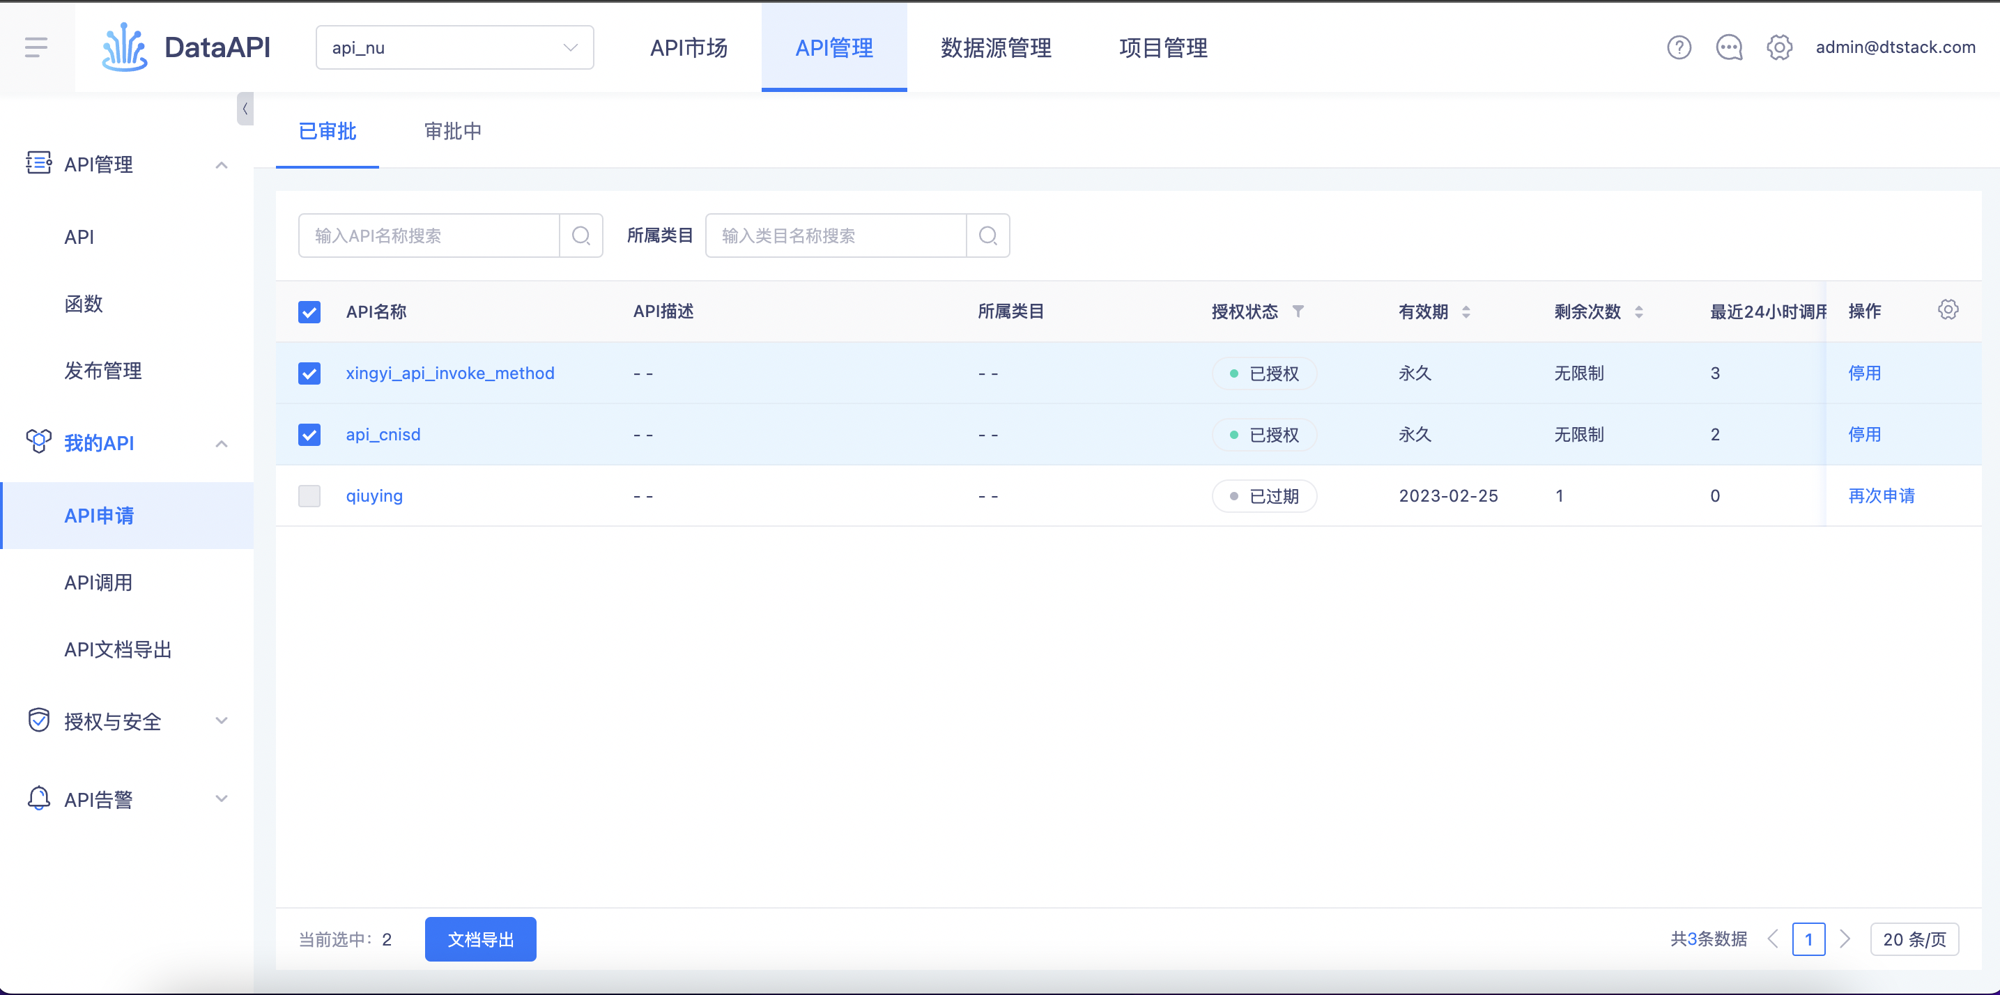This screenshot has width=2000, height=995.
Task: Click the category search magnifier icon
Action: tap(987, 236)
